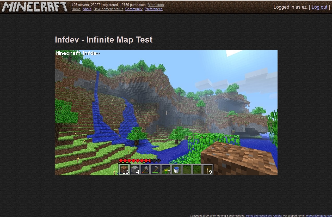Click the wooden plank block held in hand
The width and height of the screenshot is (332, 217).
[x=239, y=158]
